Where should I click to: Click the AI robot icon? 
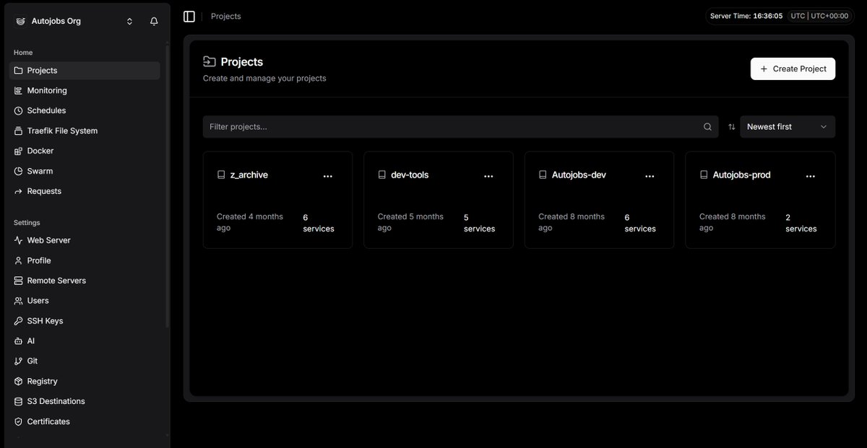click(x=19, y=341)
